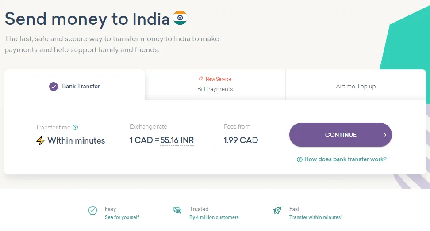
Task: Click the Fast rocket icon
Action: 277,211
